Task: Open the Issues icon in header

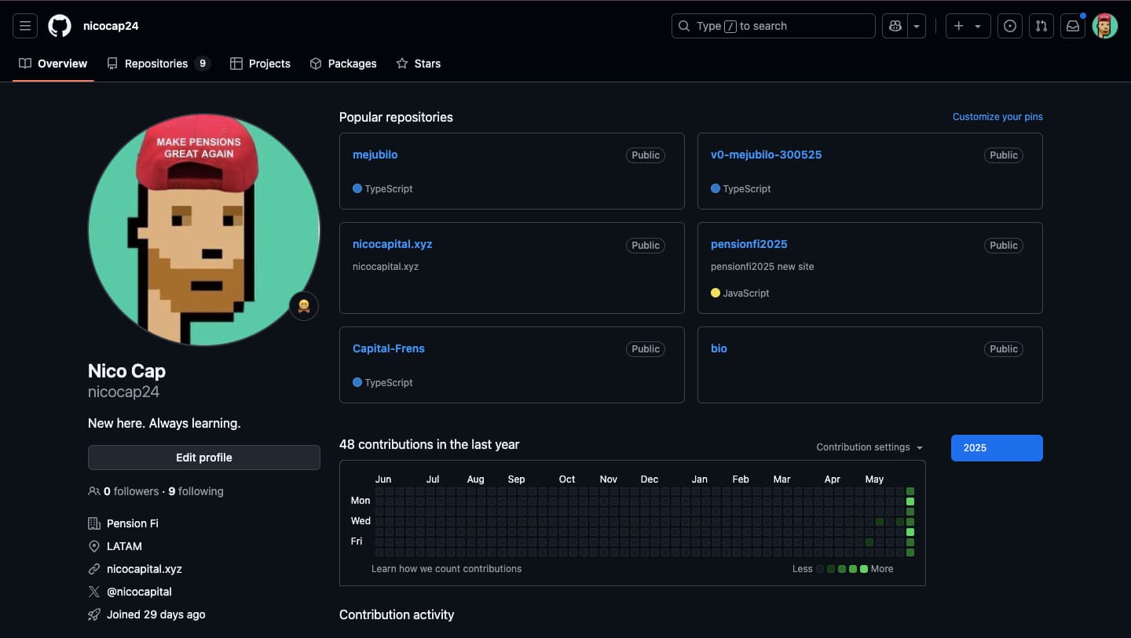Action: pos(1010,26)
